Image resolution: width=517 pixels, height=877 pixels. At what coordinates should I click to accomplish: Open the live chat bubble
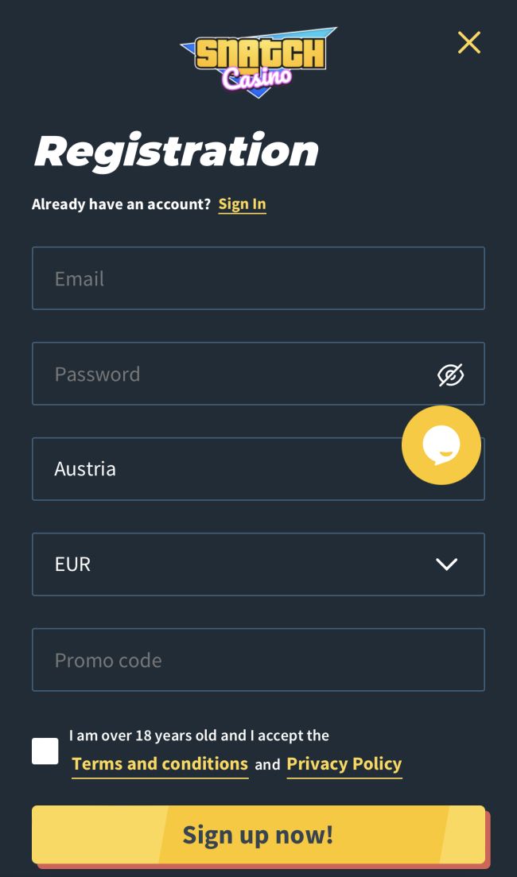[x=441, y=445]
